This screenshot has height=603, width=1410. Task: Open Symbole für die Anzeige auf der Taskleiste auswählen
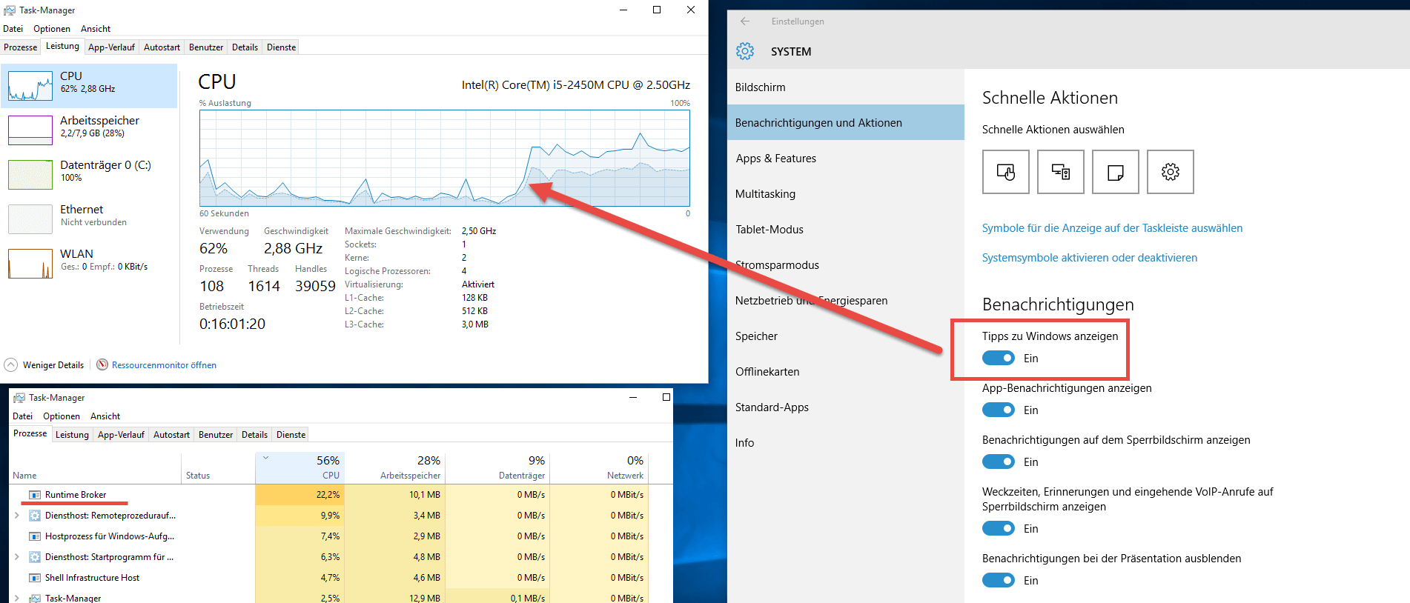(x=1112, y=228)
